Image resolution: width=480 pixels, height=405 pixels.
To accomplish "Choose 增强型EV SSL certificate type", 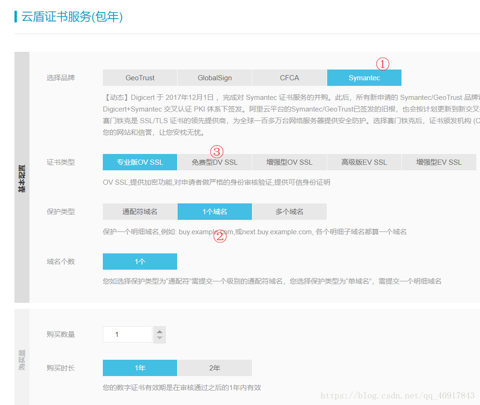I will point(439,162).
